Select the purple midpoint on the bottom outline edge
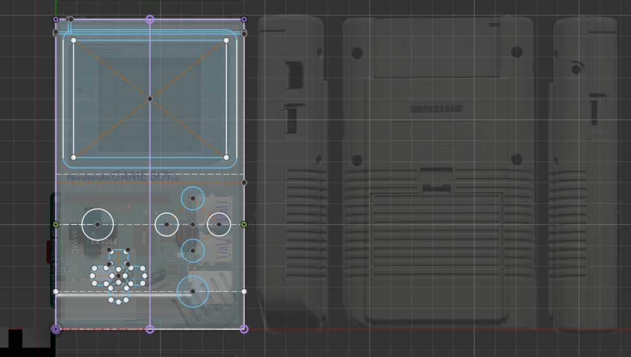Image resolution: width=631 pixels, height=357 pixels. (x=150, y=329)
